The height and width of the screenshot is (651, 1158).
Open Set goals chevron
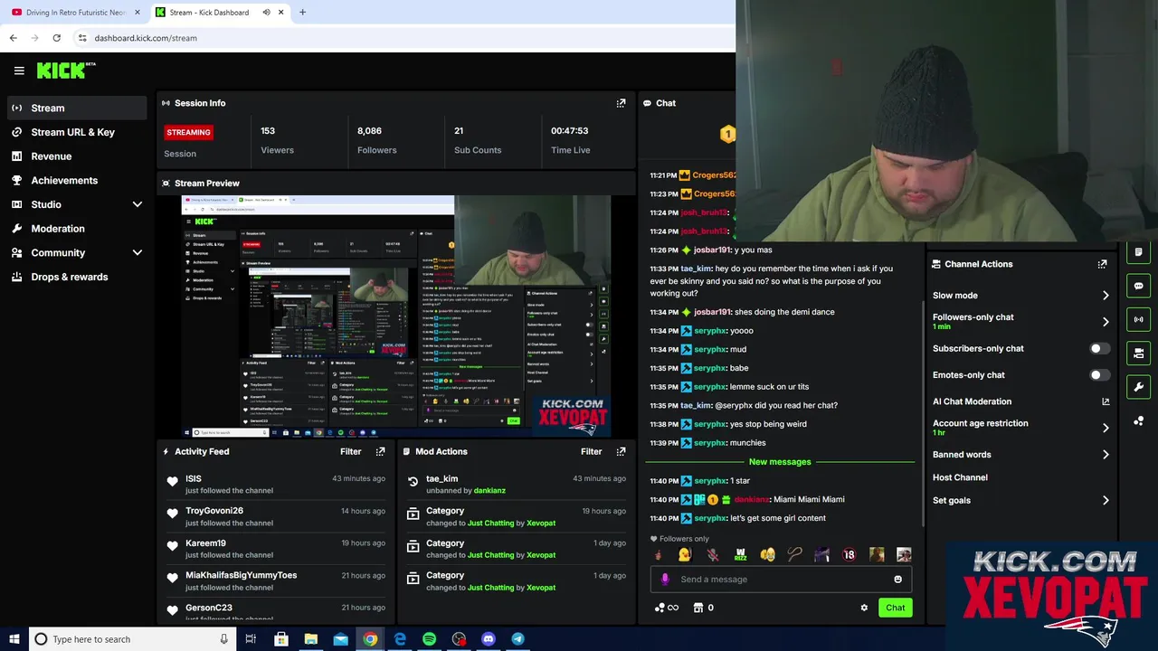[x=1105, y=500]
